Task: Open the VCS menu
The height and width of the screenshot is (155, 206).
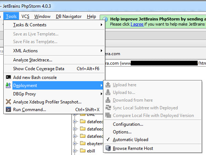Action: (x=25, y=16)
